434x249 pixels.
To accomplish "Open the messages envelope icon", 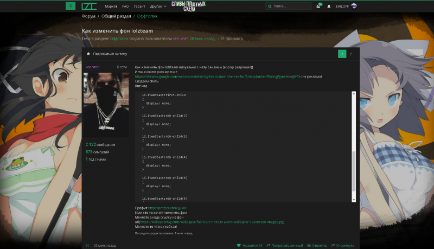I will pos(318,6).
